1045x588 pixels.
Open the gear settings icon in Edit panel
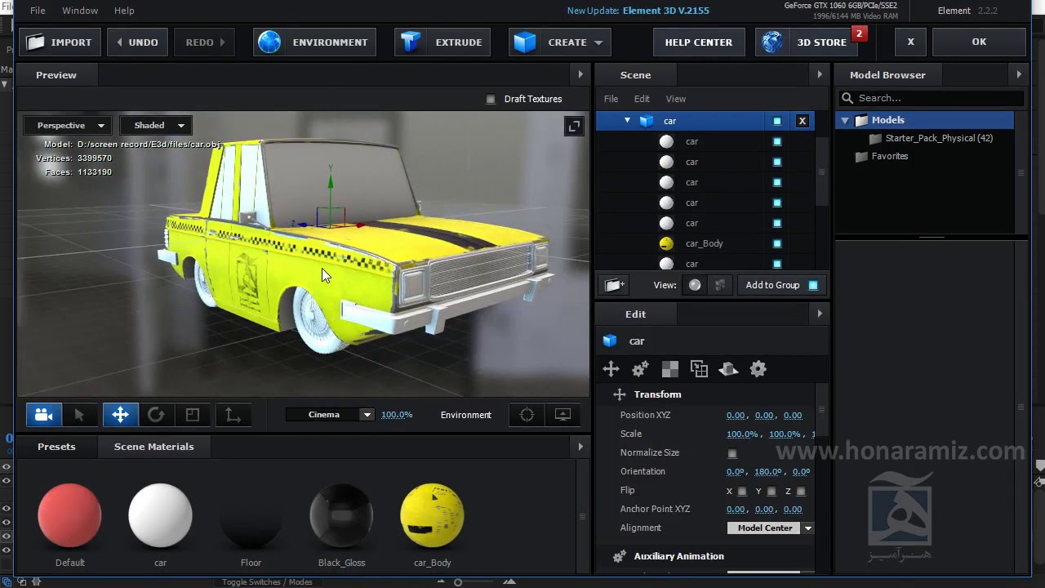758,369
